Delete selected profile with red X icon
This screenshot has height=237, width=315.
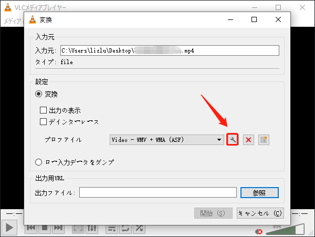pos(248,140)
